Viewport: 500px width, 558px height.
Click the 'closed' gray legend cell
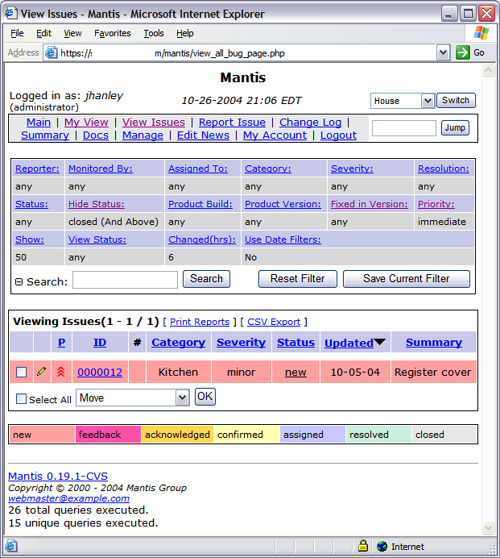tap(444, 434)
